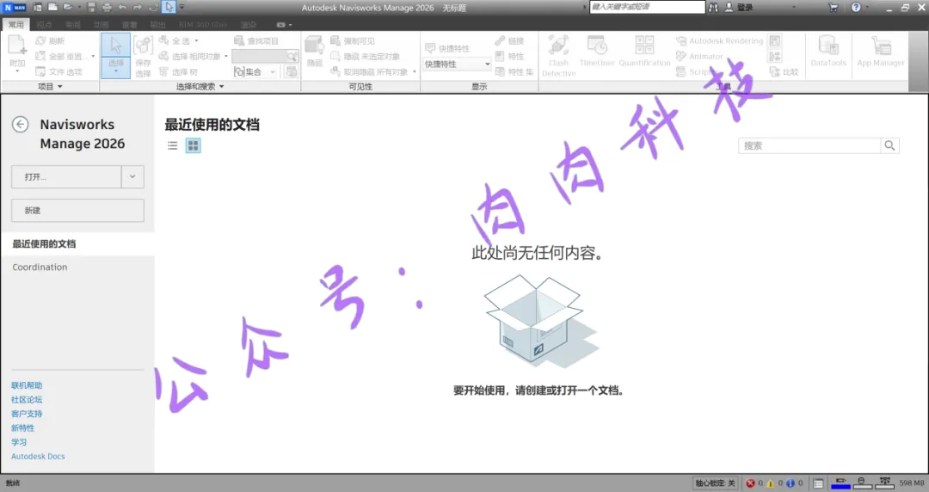The image size is (929, 492).
Task: Click the search magnifier icon
Action: pos(889,146)
